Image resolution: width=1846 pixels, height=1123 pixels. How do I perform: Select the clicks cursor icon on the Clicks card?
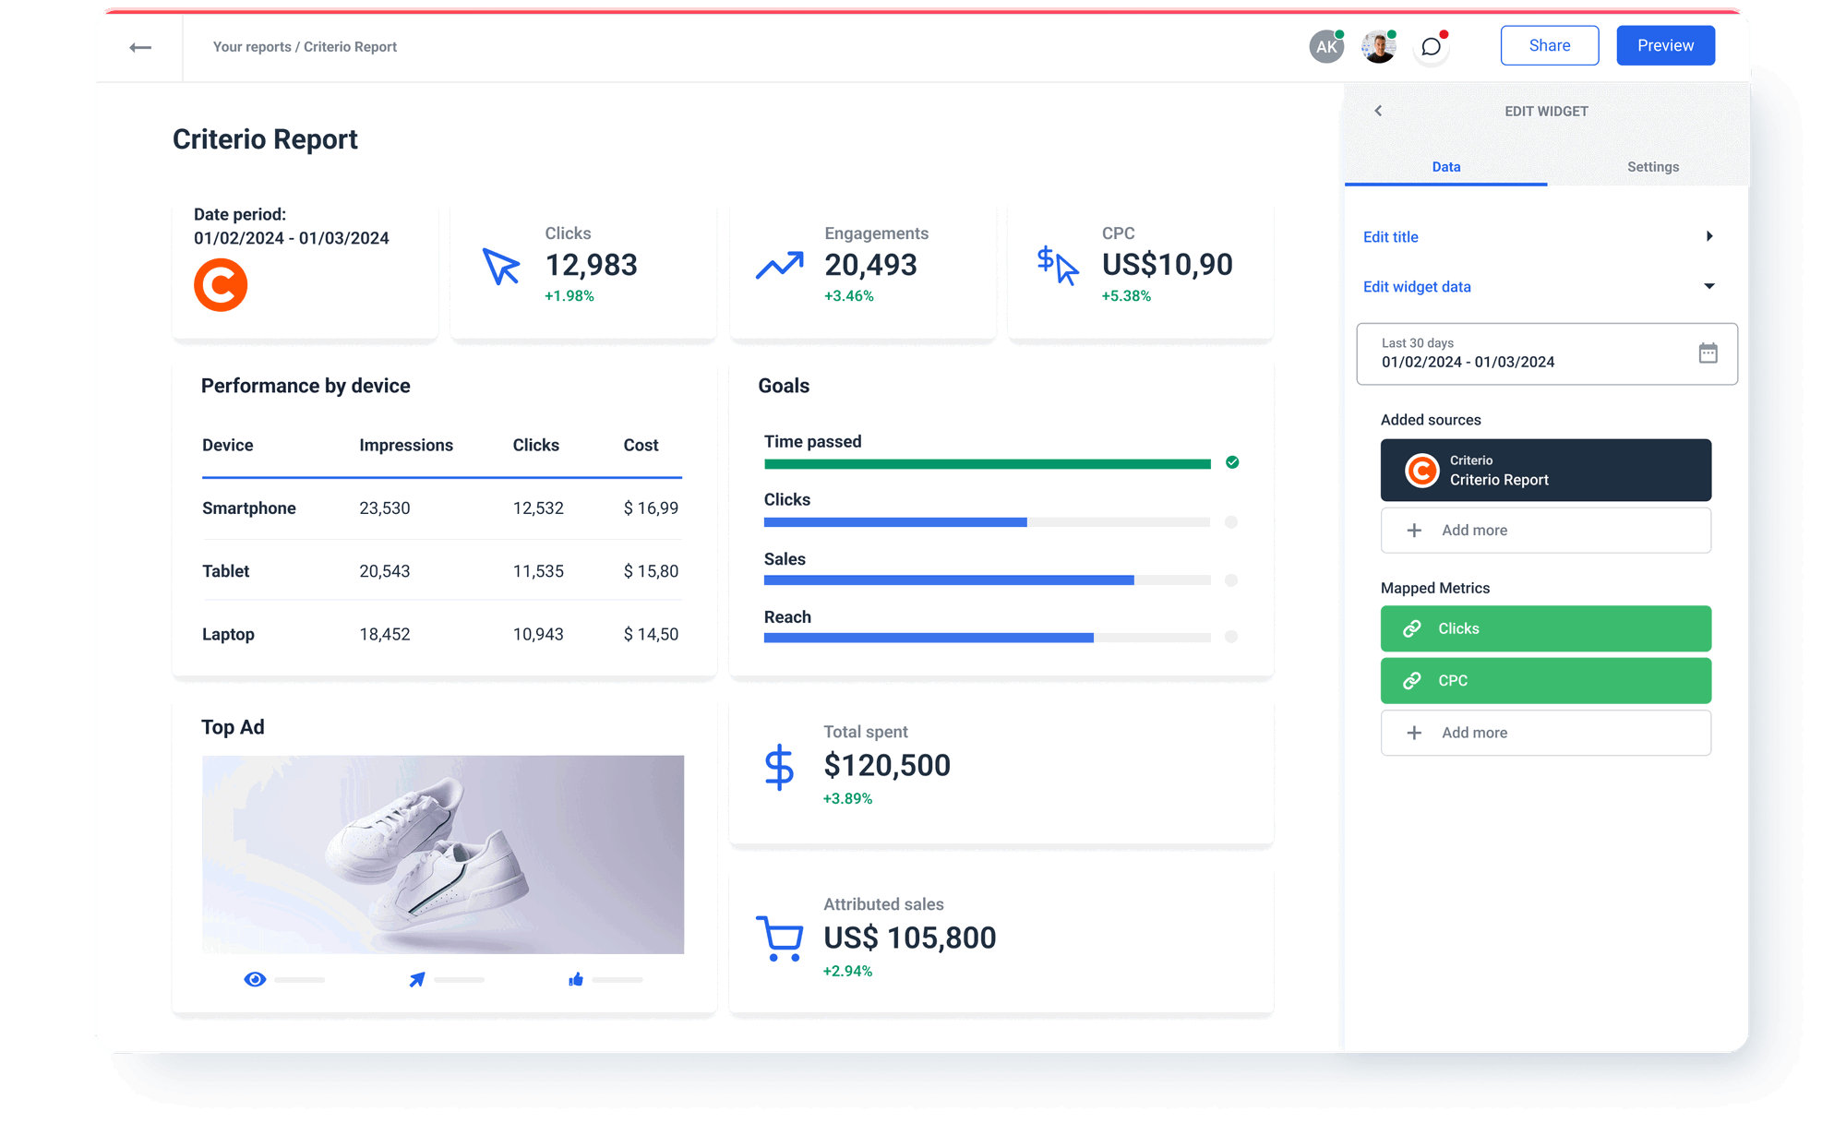499,268
